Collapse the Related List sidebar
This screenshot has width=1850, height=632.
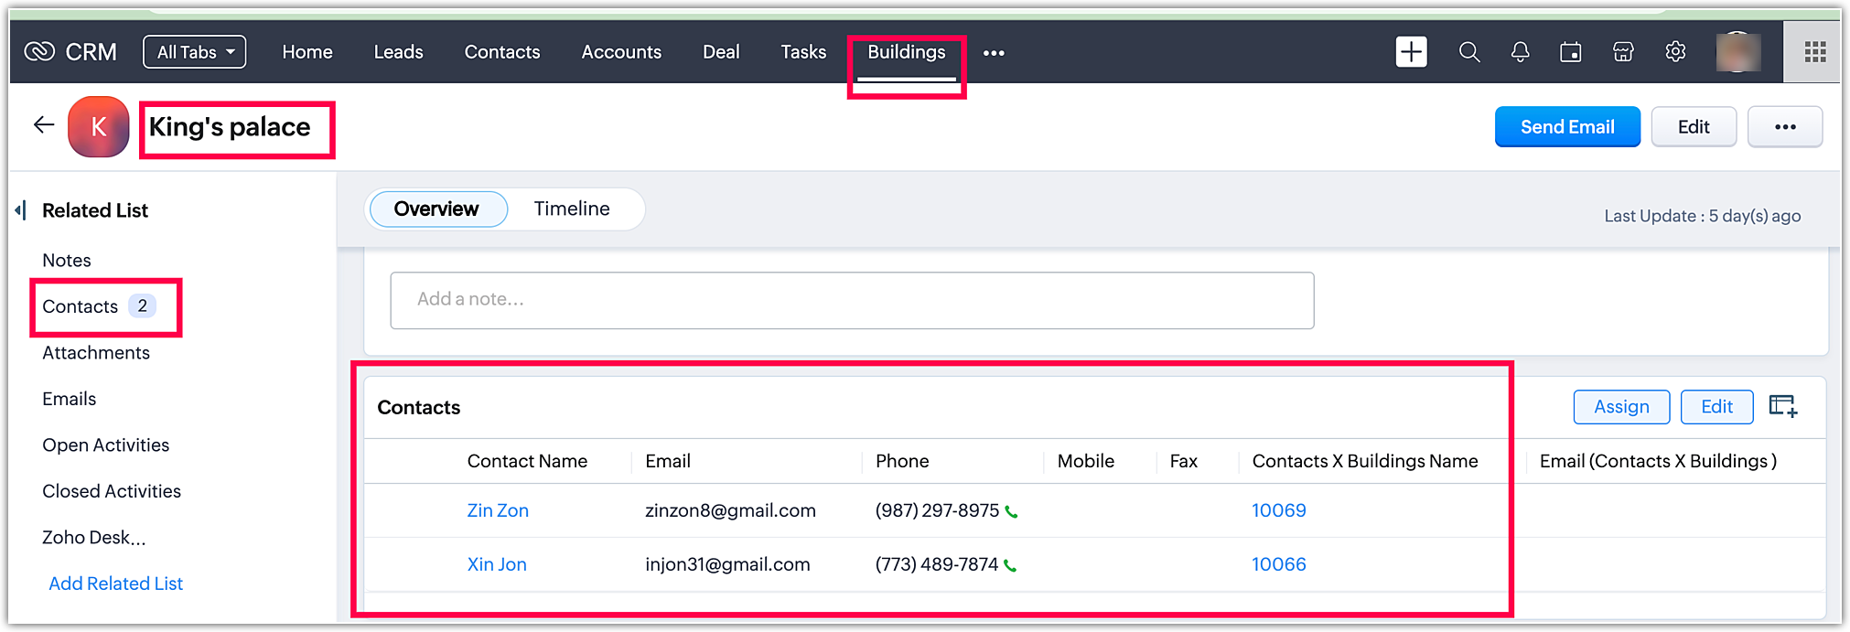click(x=20, y=211)
